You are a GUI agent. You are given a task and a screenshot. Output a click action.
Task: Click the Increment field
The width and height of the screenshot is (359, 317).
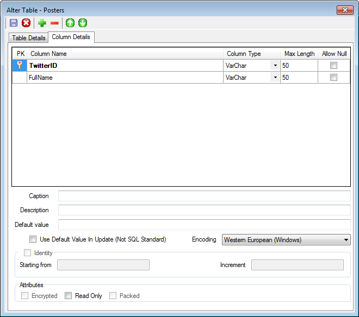[x=298, y=265]
